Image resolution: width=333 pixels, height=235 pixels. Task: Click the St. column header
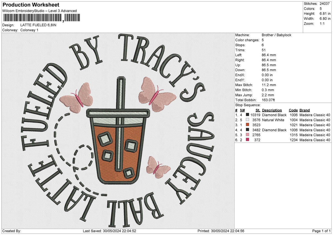pyautogui.click(x=258, y=110)
